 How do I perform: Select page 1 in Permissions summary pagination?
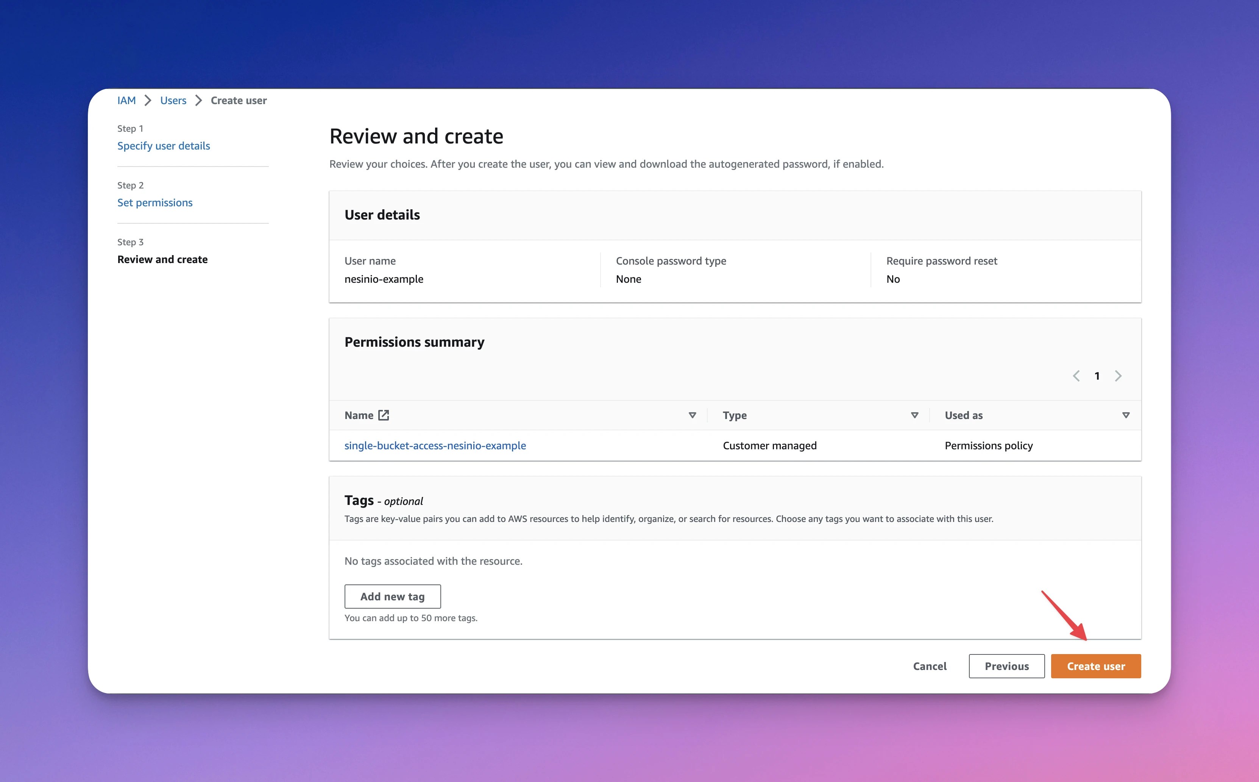1097,376
